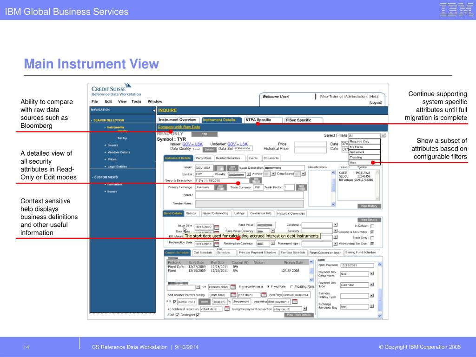
Task: Open the Collateral dropdown arrow
Action: point(336,225)
